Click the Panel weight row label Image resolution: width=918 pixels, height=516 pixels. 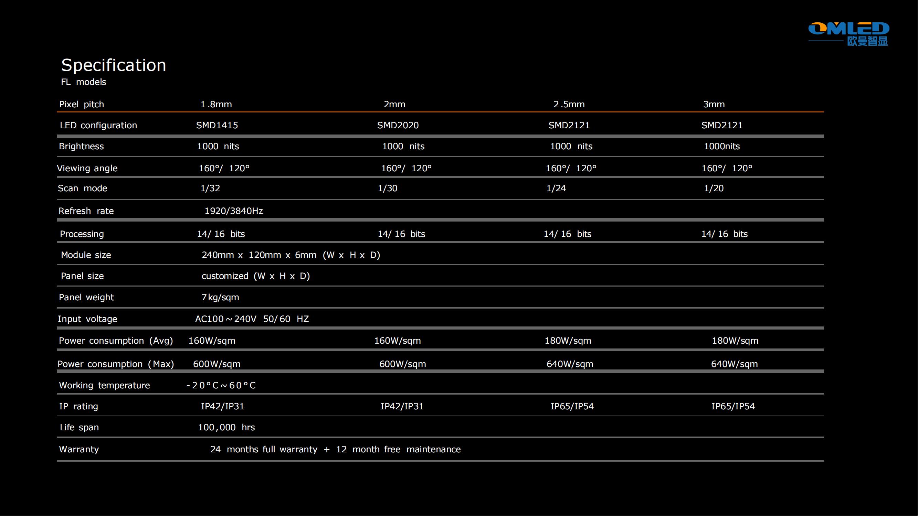(x=86, y=297)
